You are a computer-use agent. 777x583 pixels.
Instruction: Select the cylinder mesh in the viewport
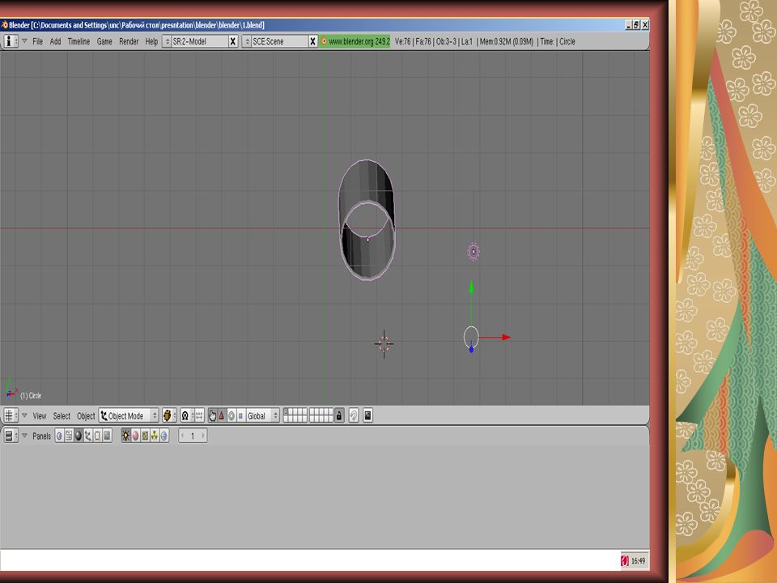pyautogui.click(x=367, y=219)
